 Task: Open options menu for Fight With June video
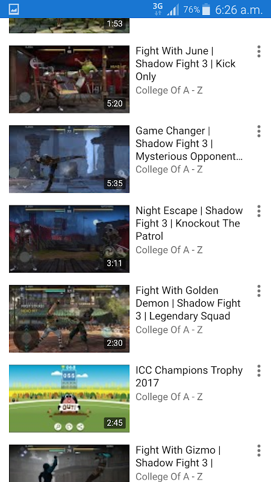(259, 51)
